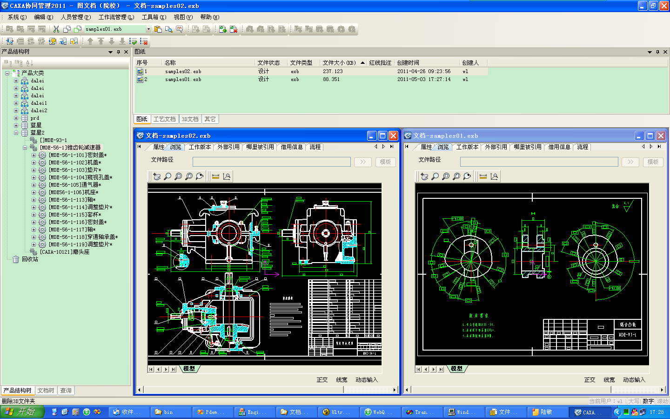Image resolution: width=670 pixels, height=419 pixels.
Task: Expand the prd tree node
Action: pyautogui.click(x=16, y=118)
